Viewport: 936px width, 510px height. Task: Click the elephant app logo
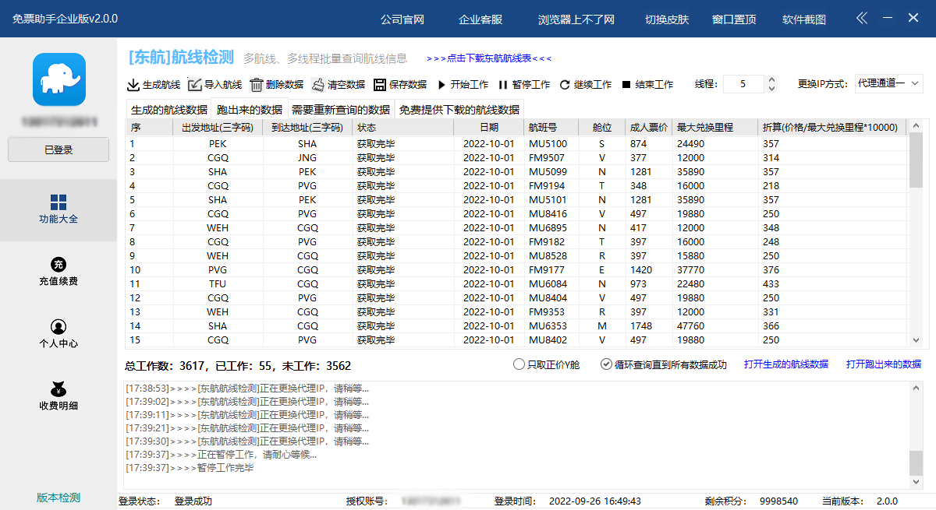(58, 79)
